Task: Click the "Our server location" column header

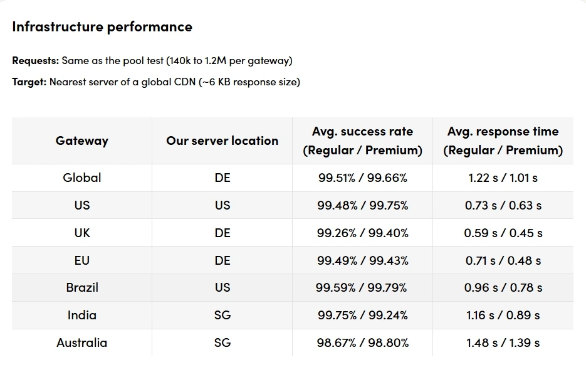Action: [x=222, y=141]
